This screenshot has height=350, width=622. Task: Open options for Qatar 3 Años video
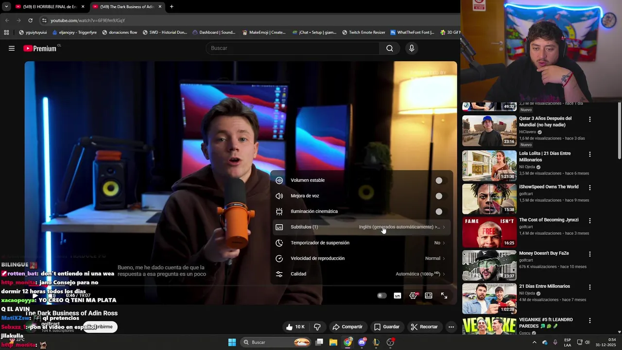coord(590,119)
